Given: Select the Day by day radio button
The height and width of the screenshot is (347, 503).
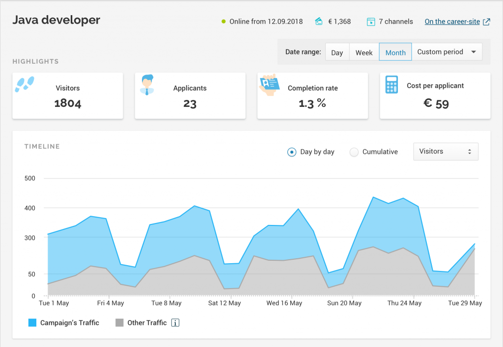Looking at the screenshot, I should pos(292,152).
